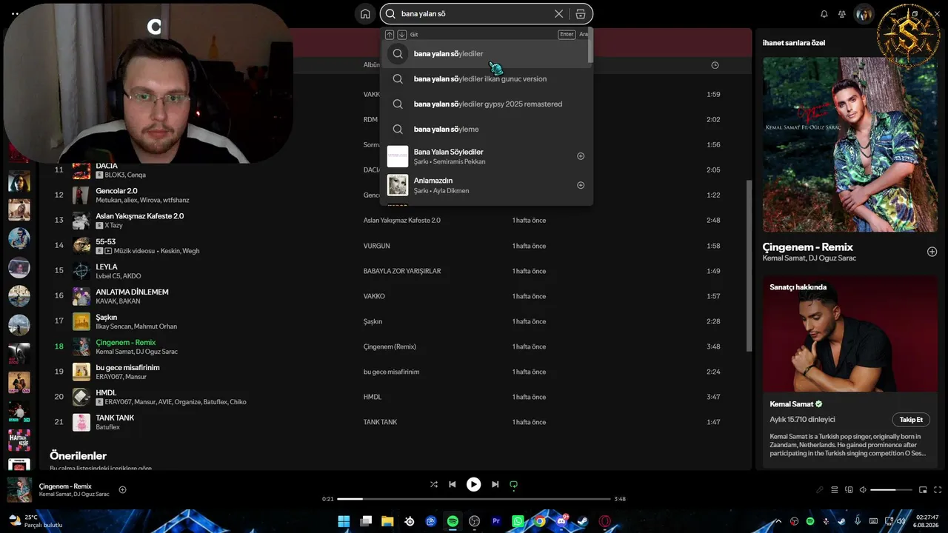Skip to previous track
948x533 pixels.
[x=453, y=484]
